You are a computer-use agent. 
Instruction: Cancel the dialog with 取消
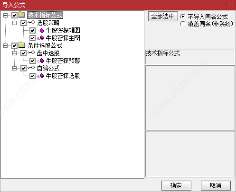pyautogui.click(x=216, y=185)
